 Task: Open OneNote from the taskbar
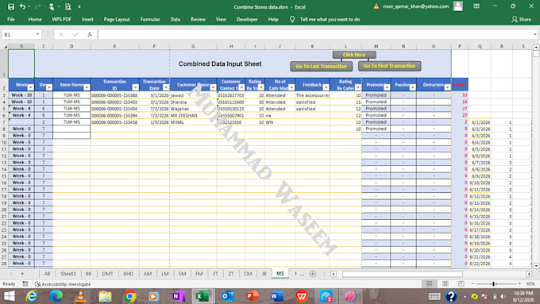click(179, 296)
